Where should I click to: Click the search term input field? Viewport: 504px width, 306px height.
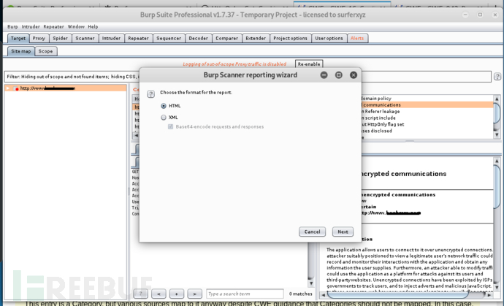[245, 294]
